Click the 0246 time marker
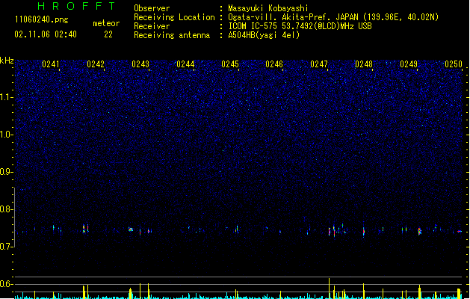 [274, 64]
